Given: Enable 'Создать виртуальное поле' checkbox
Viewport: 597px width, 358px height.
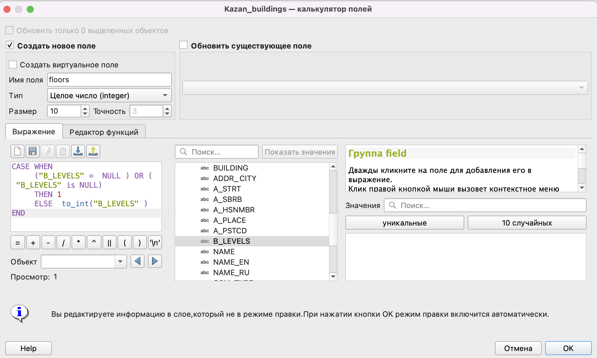Looking at the screenshot, I should (x=13, y=65).
